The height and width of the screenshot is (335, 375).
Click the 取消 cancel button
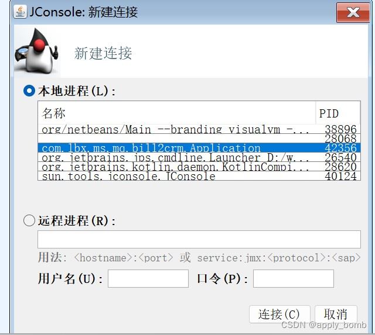point(336,314)
